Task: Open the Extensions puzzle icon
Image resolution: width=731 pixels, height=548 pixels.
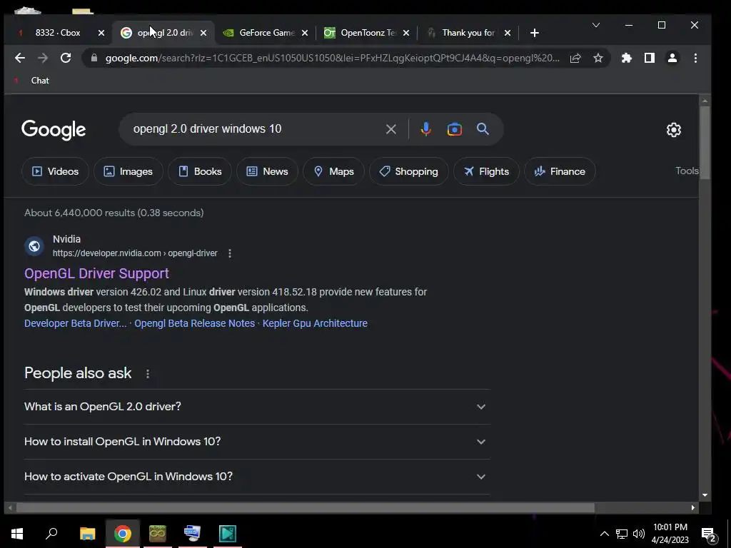Action: (x=627, y=58)
